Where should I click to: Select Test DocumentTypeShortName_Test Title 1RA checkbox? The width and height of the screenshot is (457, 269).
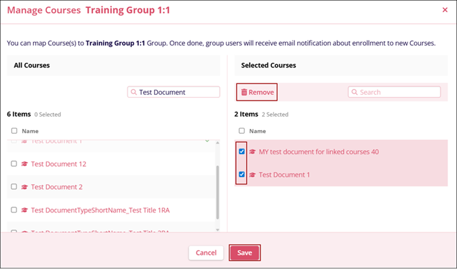(x=14, y=210)
